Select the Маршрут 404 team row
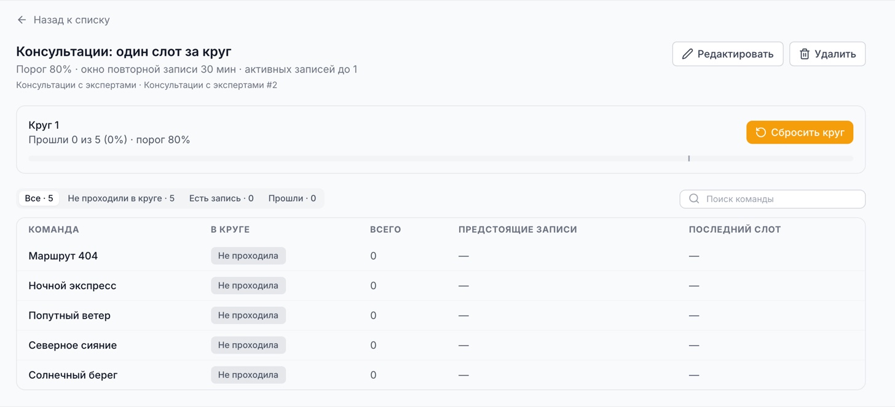895x407 pixels. tap(441, 256)
